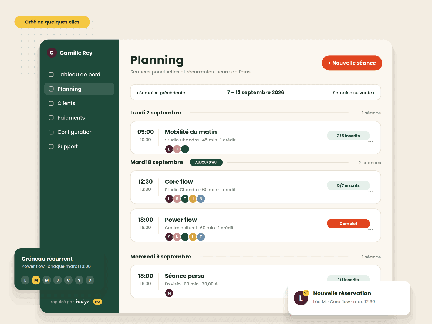Click Camille Rey's profile avatar

[x=52, y=53]
